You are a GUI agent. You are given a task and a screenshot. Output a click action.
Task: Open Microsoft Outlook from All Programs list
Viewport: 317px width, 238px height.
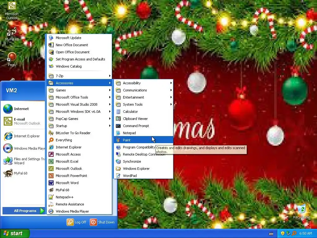(x=80, y=169)
